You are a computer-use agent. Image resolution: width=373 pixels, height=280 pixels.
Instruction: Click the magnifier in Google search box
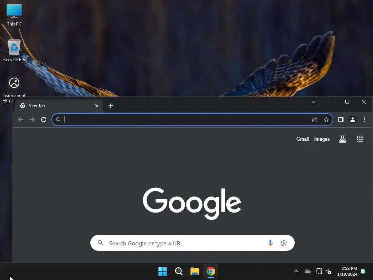pyautogui.click(x=101, y=243)
